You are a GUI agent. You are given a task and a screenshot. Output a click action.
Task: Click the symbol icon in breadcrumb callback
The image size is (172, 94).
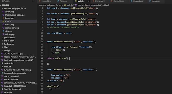tap(76, 5)
